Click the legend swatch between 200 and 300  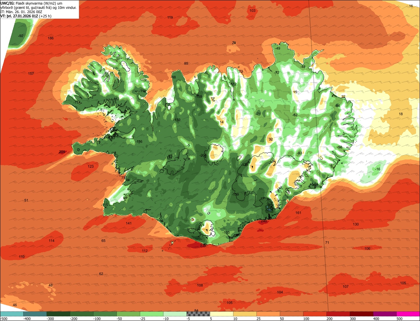[x=338, y=314]
